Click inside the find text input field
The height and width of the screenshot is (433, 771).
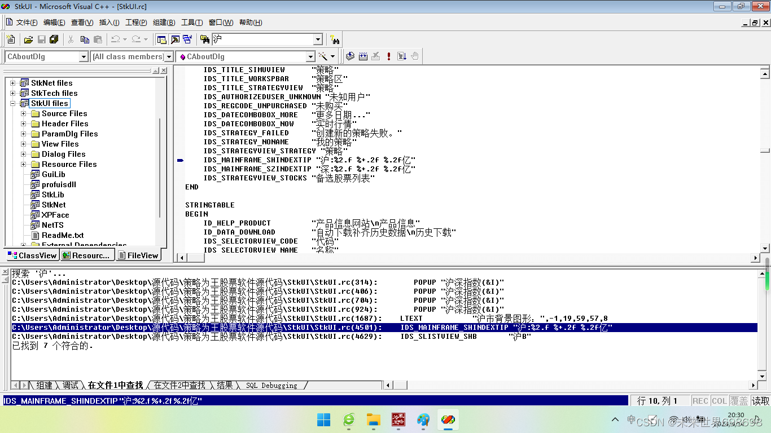point(262,39)
